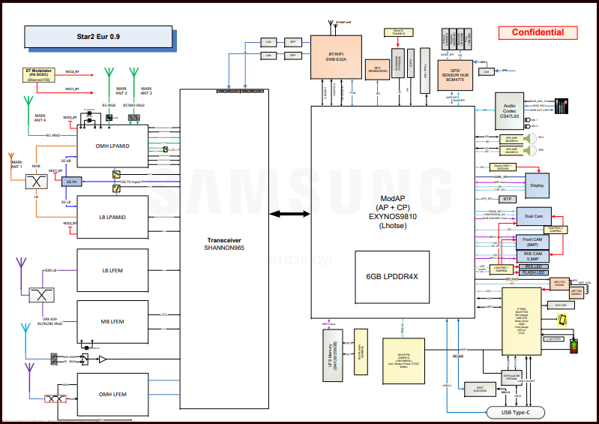
Task: Click the RCV speaker icon
Action: 531,138
